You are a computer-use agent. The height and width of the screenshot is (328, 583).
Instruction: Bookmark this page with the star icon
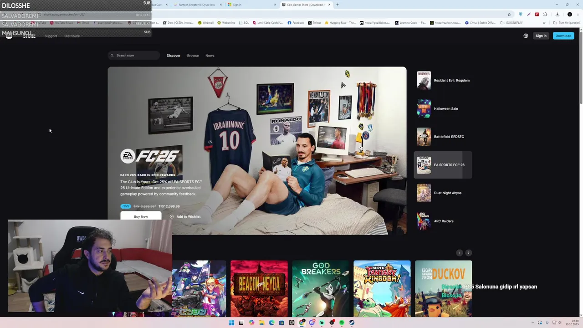pos(509,14)
